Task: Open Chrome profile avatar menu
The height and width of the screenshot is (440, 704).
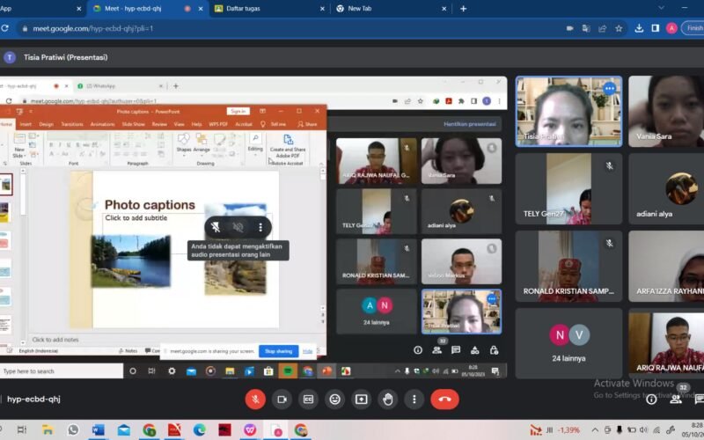Action: [x=671, y=28]
